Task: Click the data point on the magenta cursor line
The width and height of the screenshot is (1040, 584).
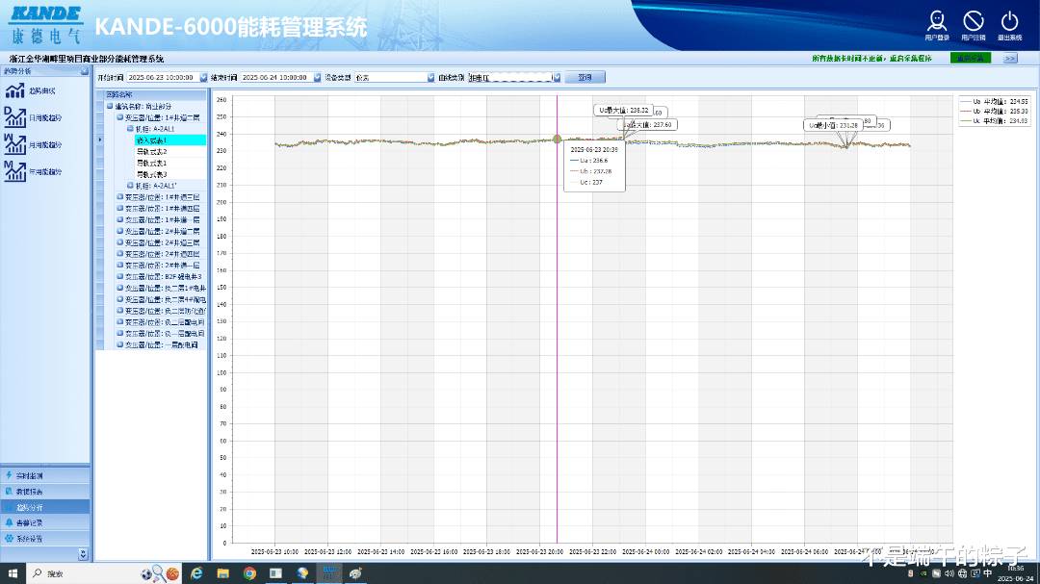Action: [558, 140]
